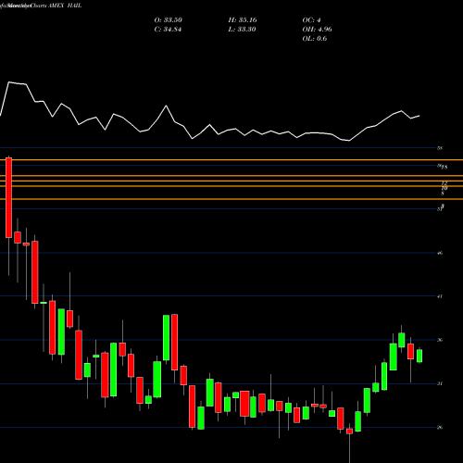Click the OH: 4.96 reading

pos(317,30)
